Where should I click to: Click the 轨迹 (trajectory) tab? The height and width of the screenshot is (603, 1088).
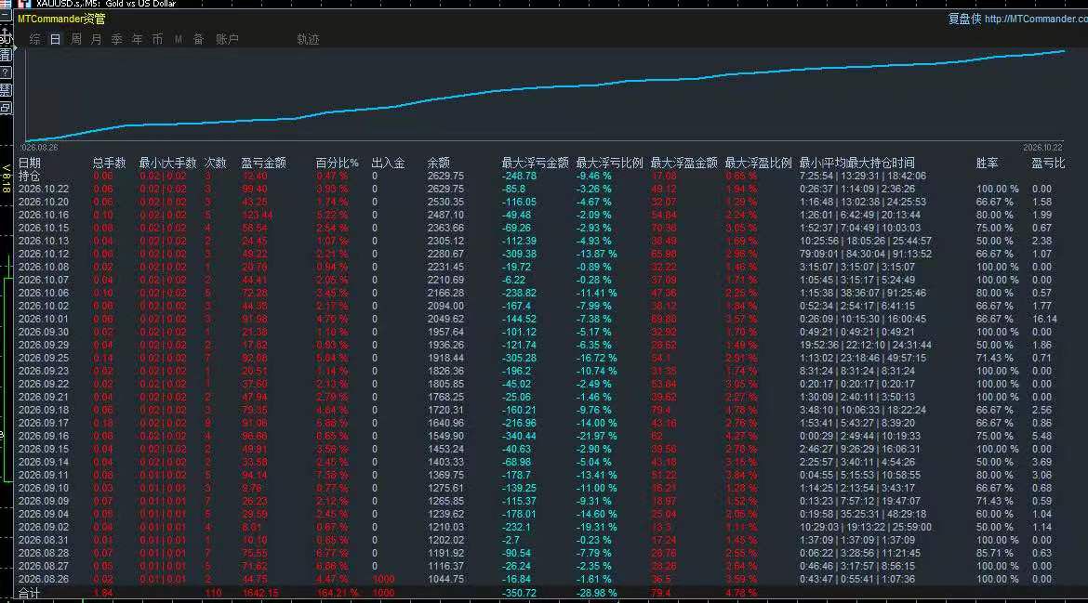click(x=308, y=40)
